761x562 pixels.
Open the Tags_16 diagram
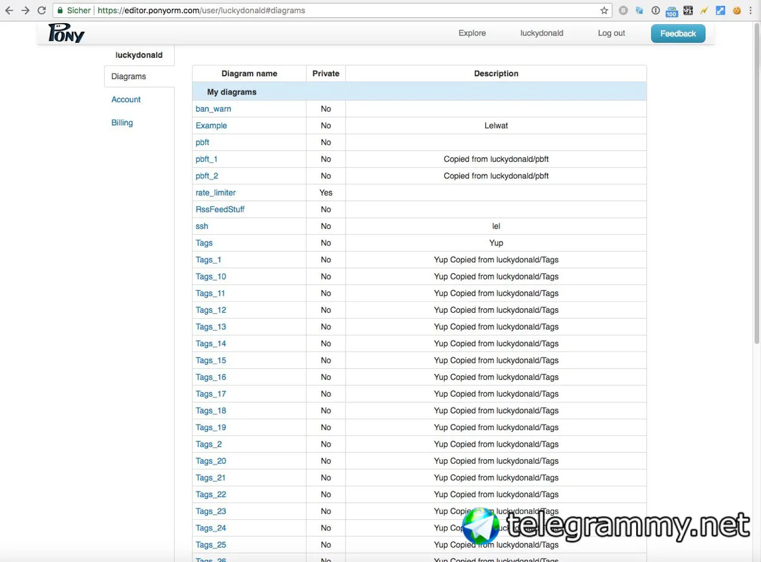click(x=211, y=377)
